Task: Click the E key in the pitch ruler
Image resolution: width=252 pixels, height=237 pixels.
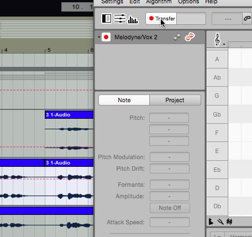Action: coord(217,151)
